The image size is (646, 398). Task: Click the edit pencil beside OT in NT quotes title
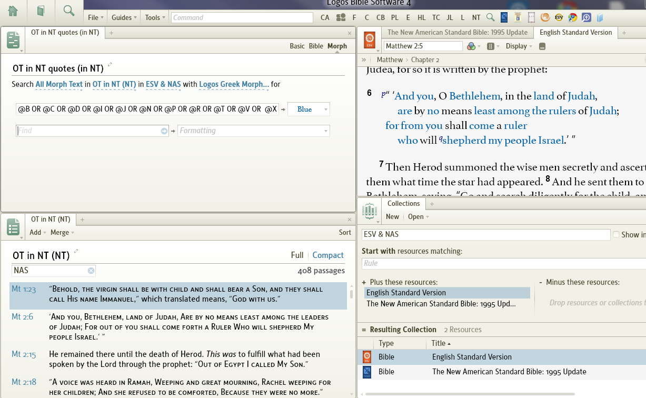(x=110, y=65)
